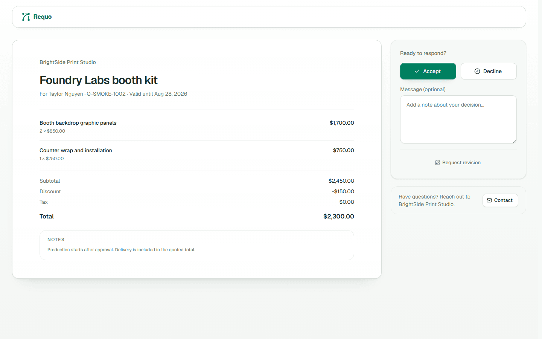The height and width of the screenshot is (339, 542).
Task: Decline the quote
Action: [489, 71]
